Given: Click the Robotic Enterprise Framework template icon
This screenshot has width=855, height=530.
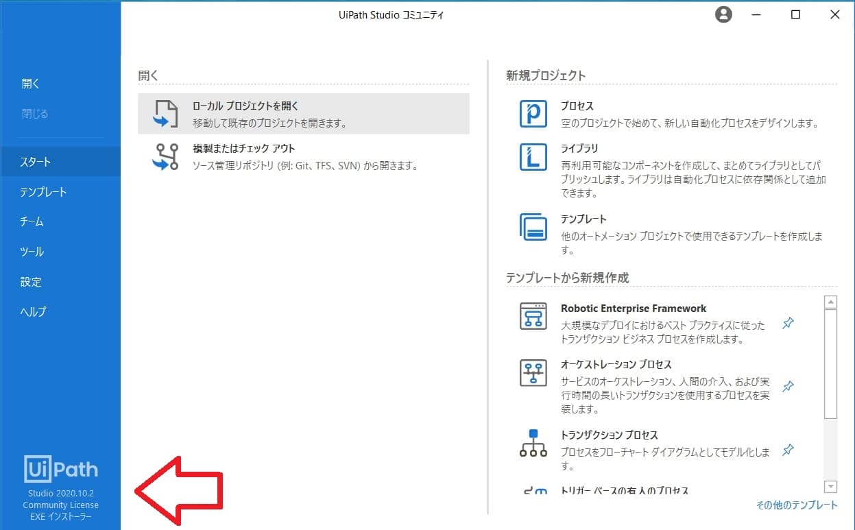Looking at the screenshot, I should click(x=533, y=316).
